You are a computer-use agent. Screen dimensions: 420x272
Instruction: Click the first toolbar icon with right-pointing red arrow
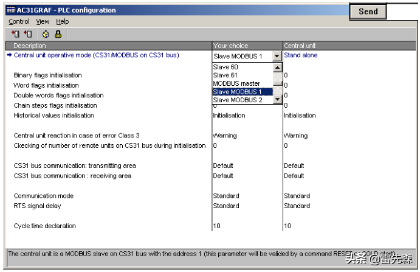pyautogui.click(x=15, y=34)
